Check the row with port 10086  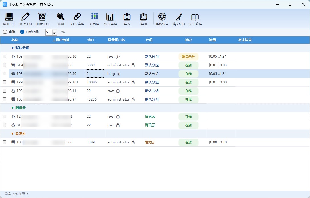(x=4, y=82)
